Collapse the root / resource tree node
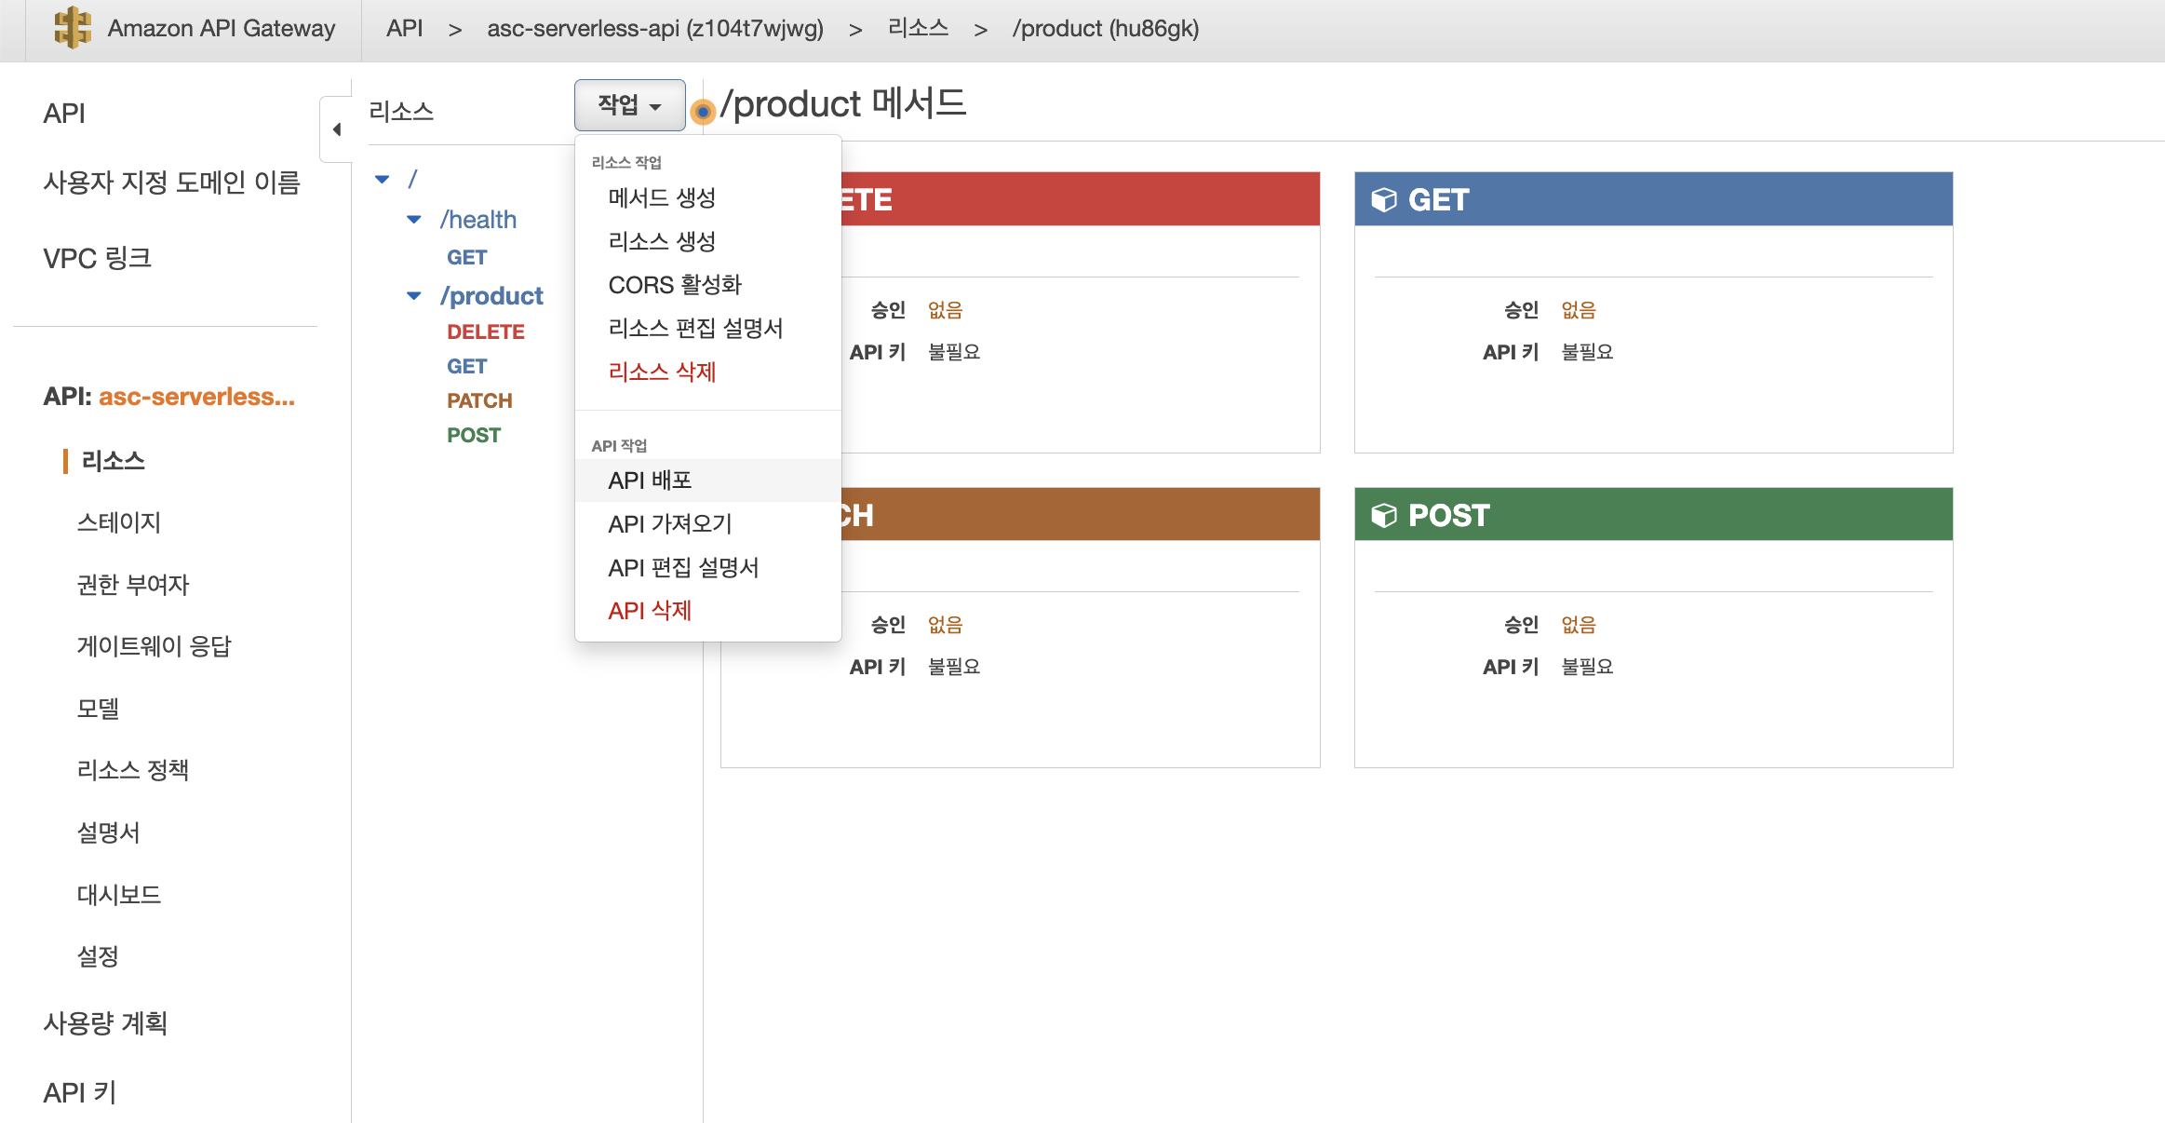Image resolution: width=2165 pixels, height=1123 pixels. pos(383,179)
